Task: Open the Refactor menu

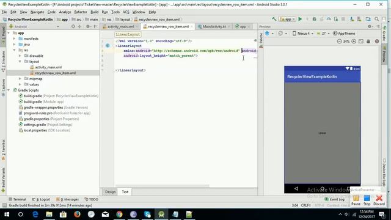Action: 81,12
